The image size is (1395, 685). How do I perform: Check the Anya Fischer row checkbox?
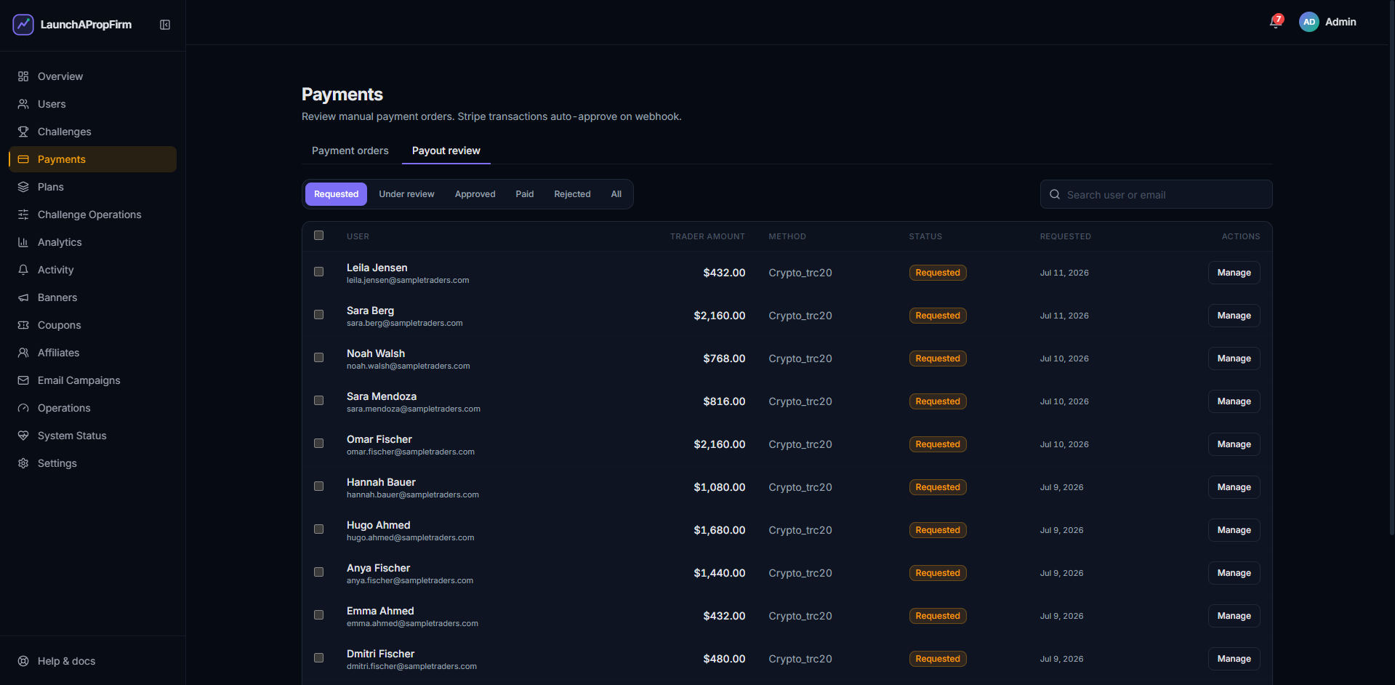click(318, 572)
